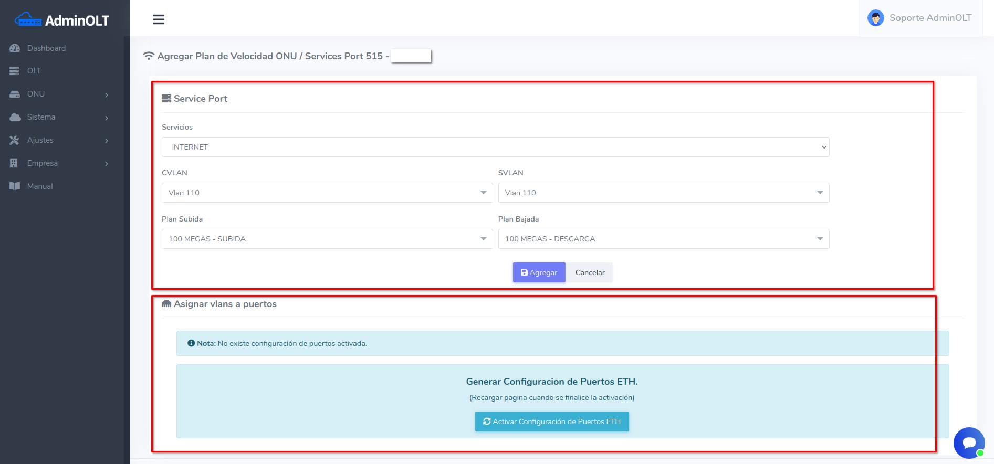This screenshot has width=994, height=464.
Task: Open the Plan Bajada dropdown
Action: pyautogui.click(x=663, y=239)
